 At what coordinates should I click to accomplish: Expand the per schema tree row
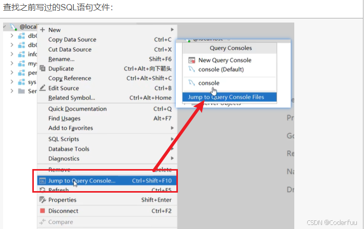point(12,73)
